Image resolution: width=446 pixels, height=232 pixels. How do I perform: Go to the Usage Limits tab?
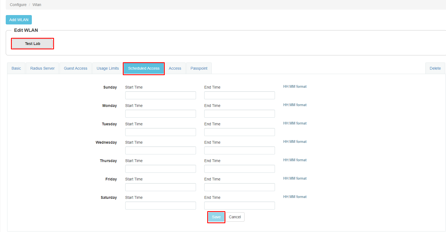108,68
